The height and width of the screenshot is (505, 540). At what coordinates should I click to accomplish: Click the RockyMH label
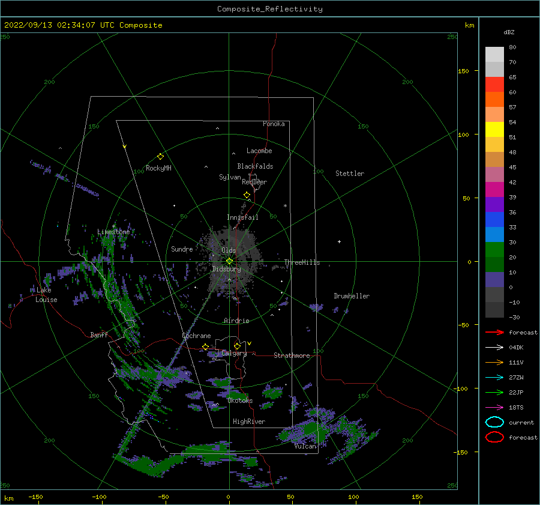[x=158, y=168]
